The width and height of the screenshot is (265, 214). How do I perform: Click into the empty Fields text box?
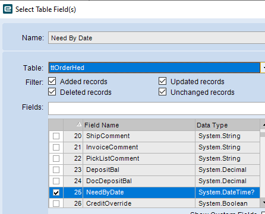(x=156, y=108)
